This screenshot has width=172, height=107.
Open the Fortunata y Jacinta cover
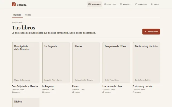(146, 63)
